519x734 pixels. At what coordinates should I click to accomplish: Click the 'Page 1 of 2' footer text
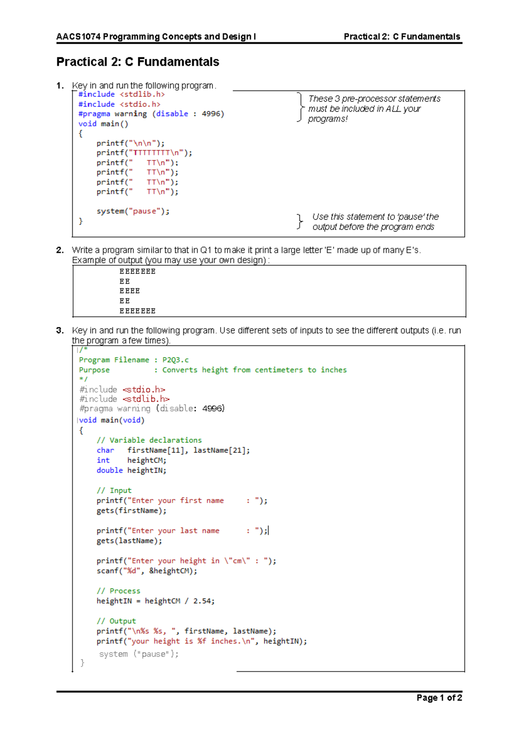439,698
